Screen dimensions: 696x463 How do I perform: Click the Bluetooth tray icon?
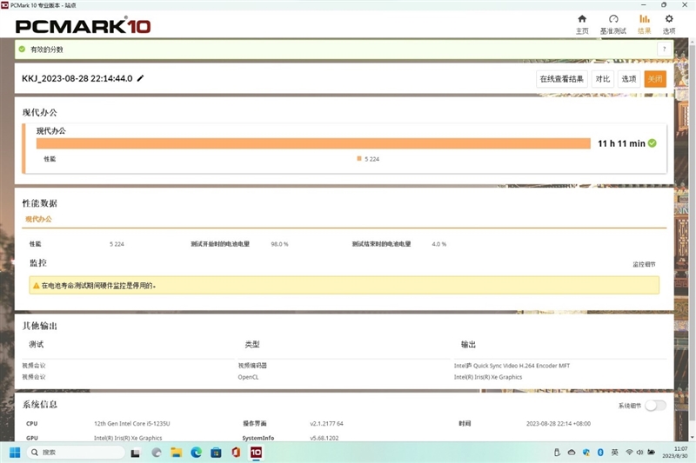pos(600,453)
